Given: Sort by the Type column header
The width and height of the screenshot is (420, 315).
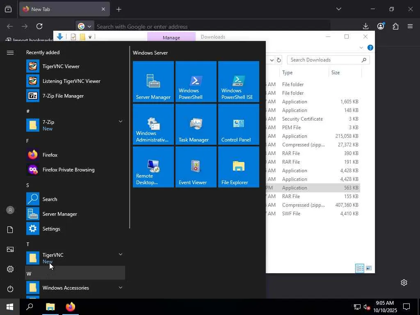Looking at the screenshot, I should point(304,72).
